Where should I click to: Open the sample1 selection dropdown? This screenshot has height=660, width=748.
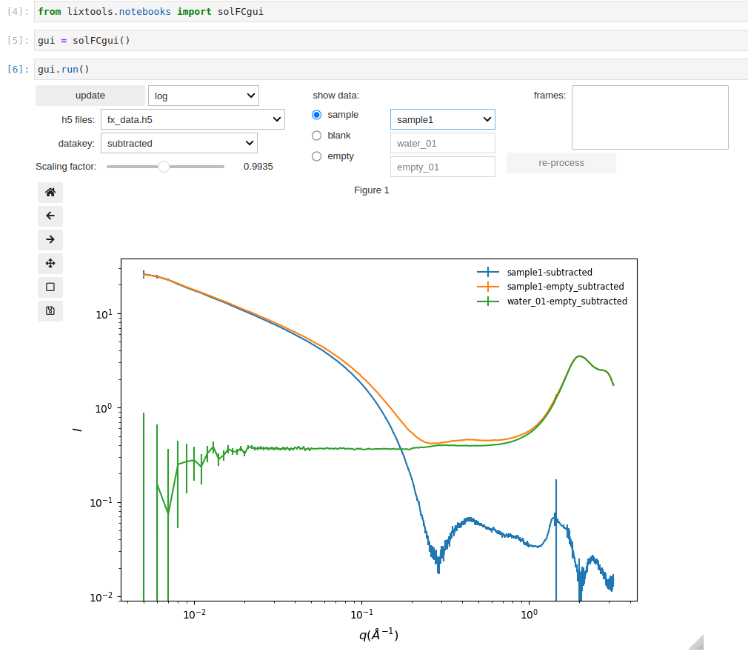[x=443, y=119]
